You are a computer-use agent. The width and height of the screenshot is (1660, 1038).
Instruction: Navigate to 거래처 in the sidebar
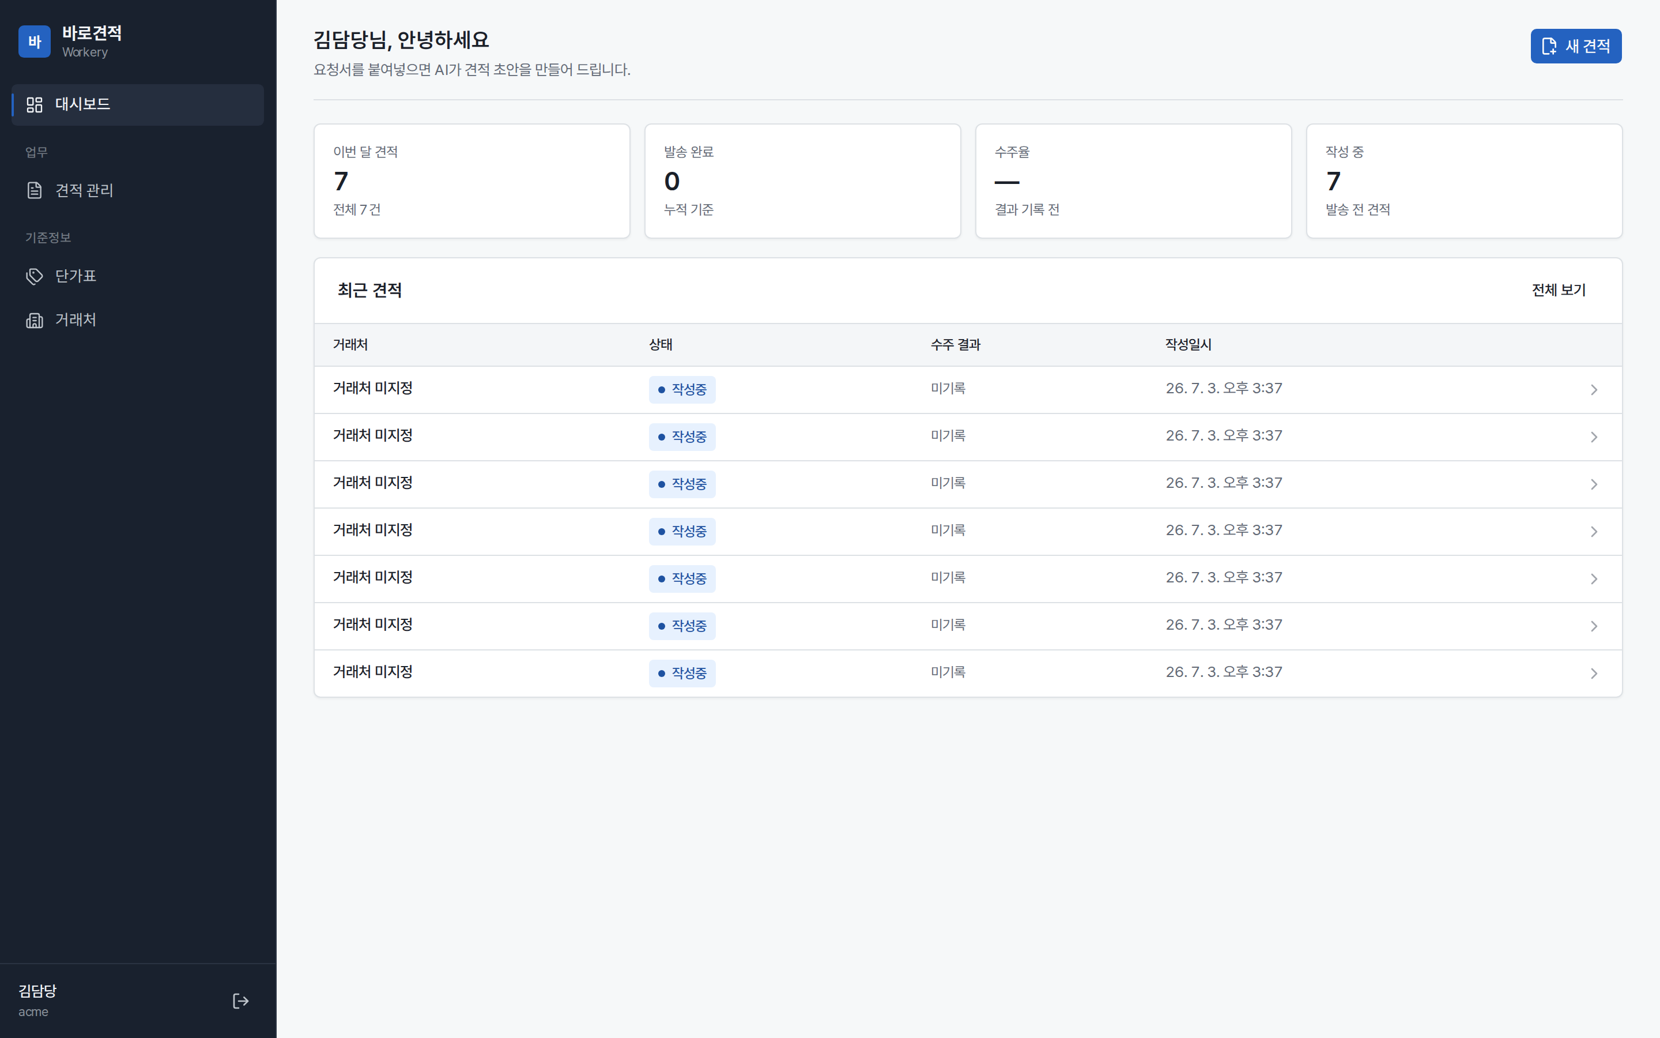[138, 320]
